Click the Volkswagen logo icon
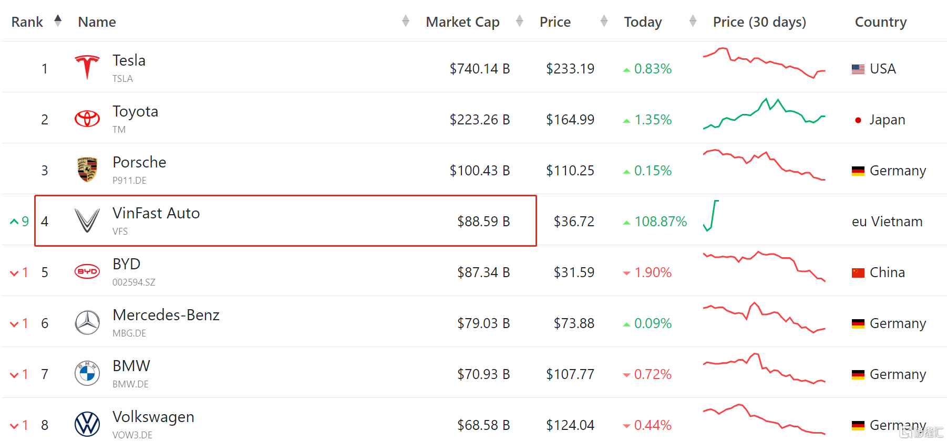Screen dimensions: 947x442 [x=87, y=424]
